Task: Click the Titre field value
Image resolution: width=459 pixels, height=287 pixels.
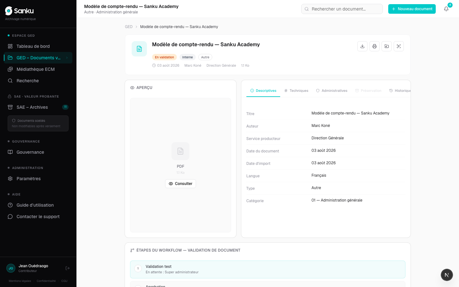Action: point(350,113)
